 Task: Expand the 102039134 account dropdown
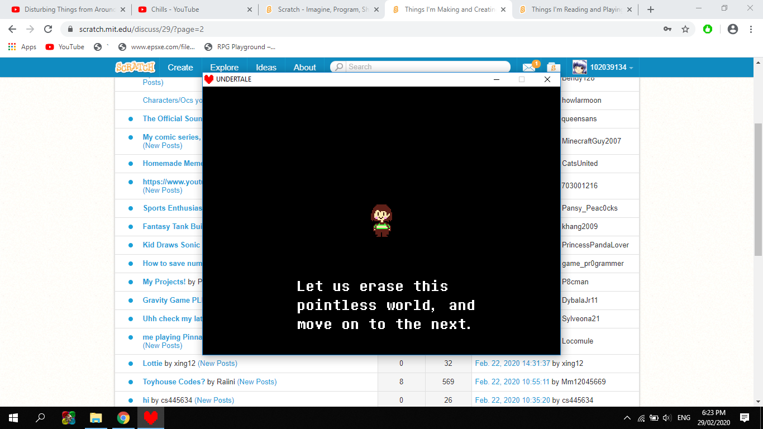pyautogui.click(x=631, y=68)
